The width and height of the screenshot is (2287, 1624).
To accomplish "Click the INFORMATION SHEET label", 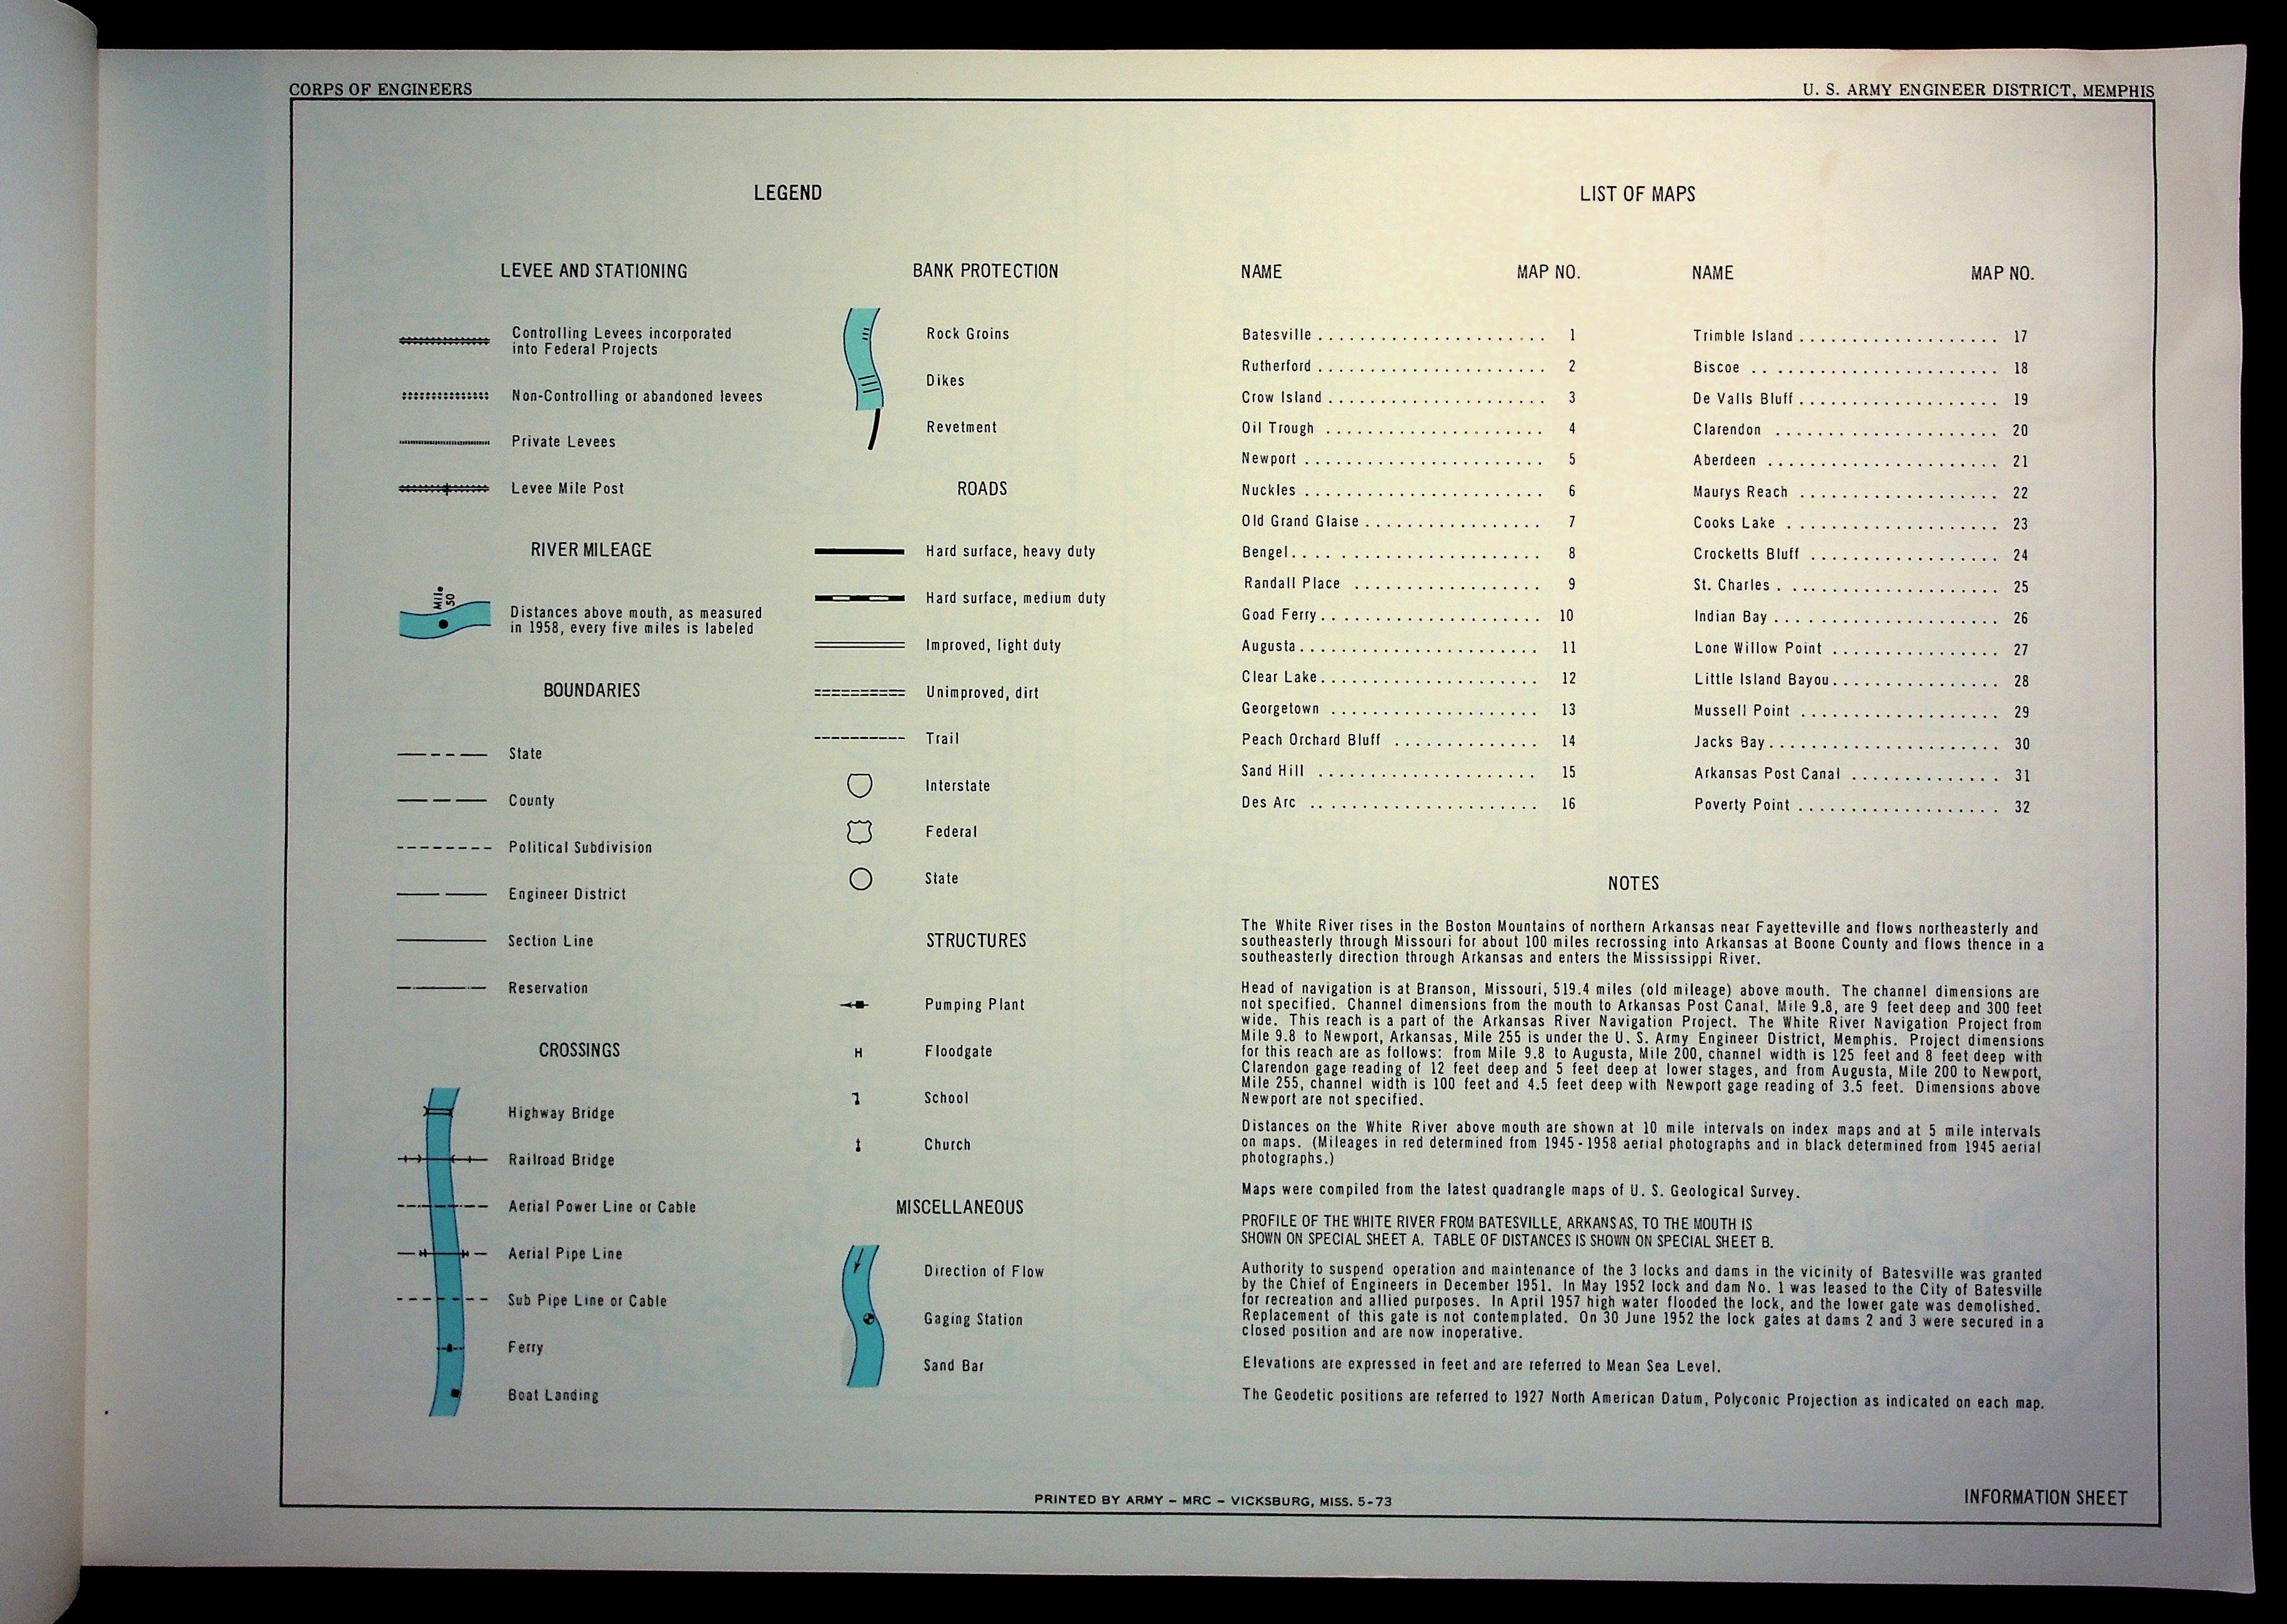I will coord(2045,1497).
